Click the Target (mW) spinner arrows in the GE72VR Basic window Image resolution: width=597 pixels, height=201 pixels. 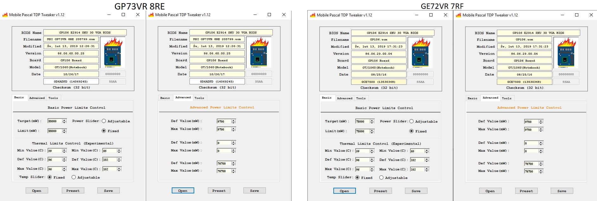click(x=372, y=121)
